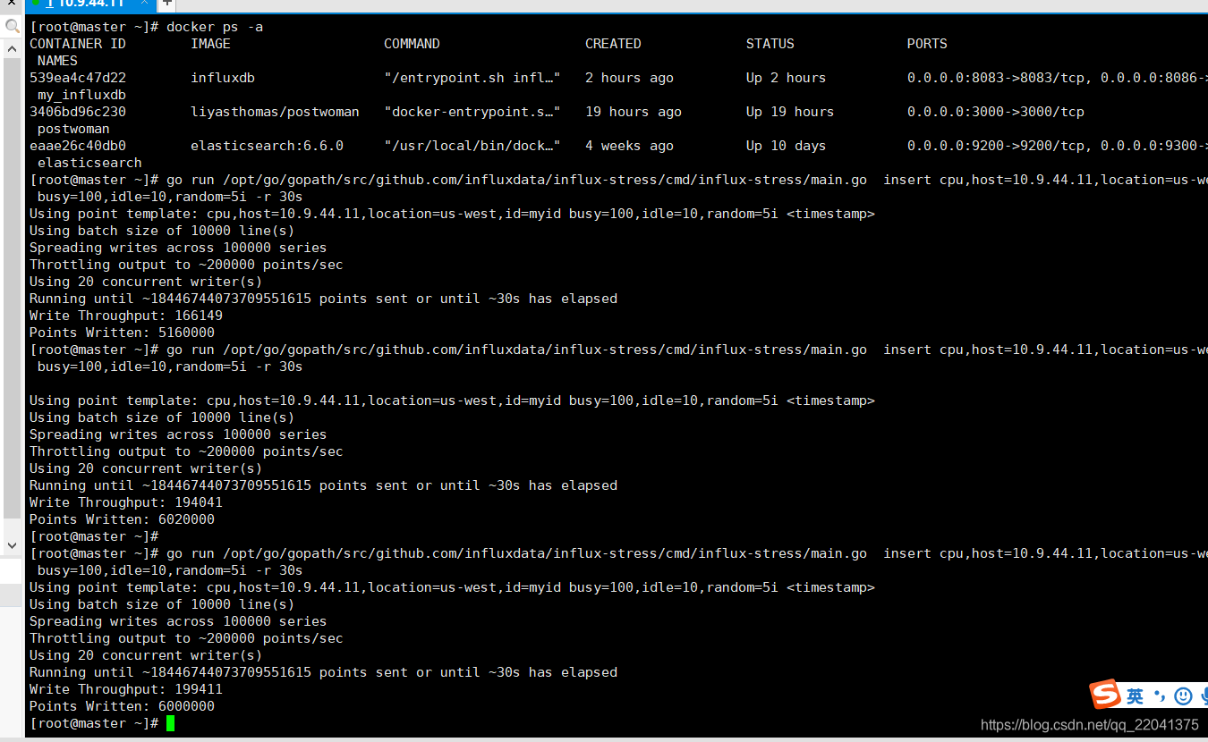Viewport: 1208px width, 742px height.
Task: Click the "Points Written: 5160000" line
Action: [122, 333]
